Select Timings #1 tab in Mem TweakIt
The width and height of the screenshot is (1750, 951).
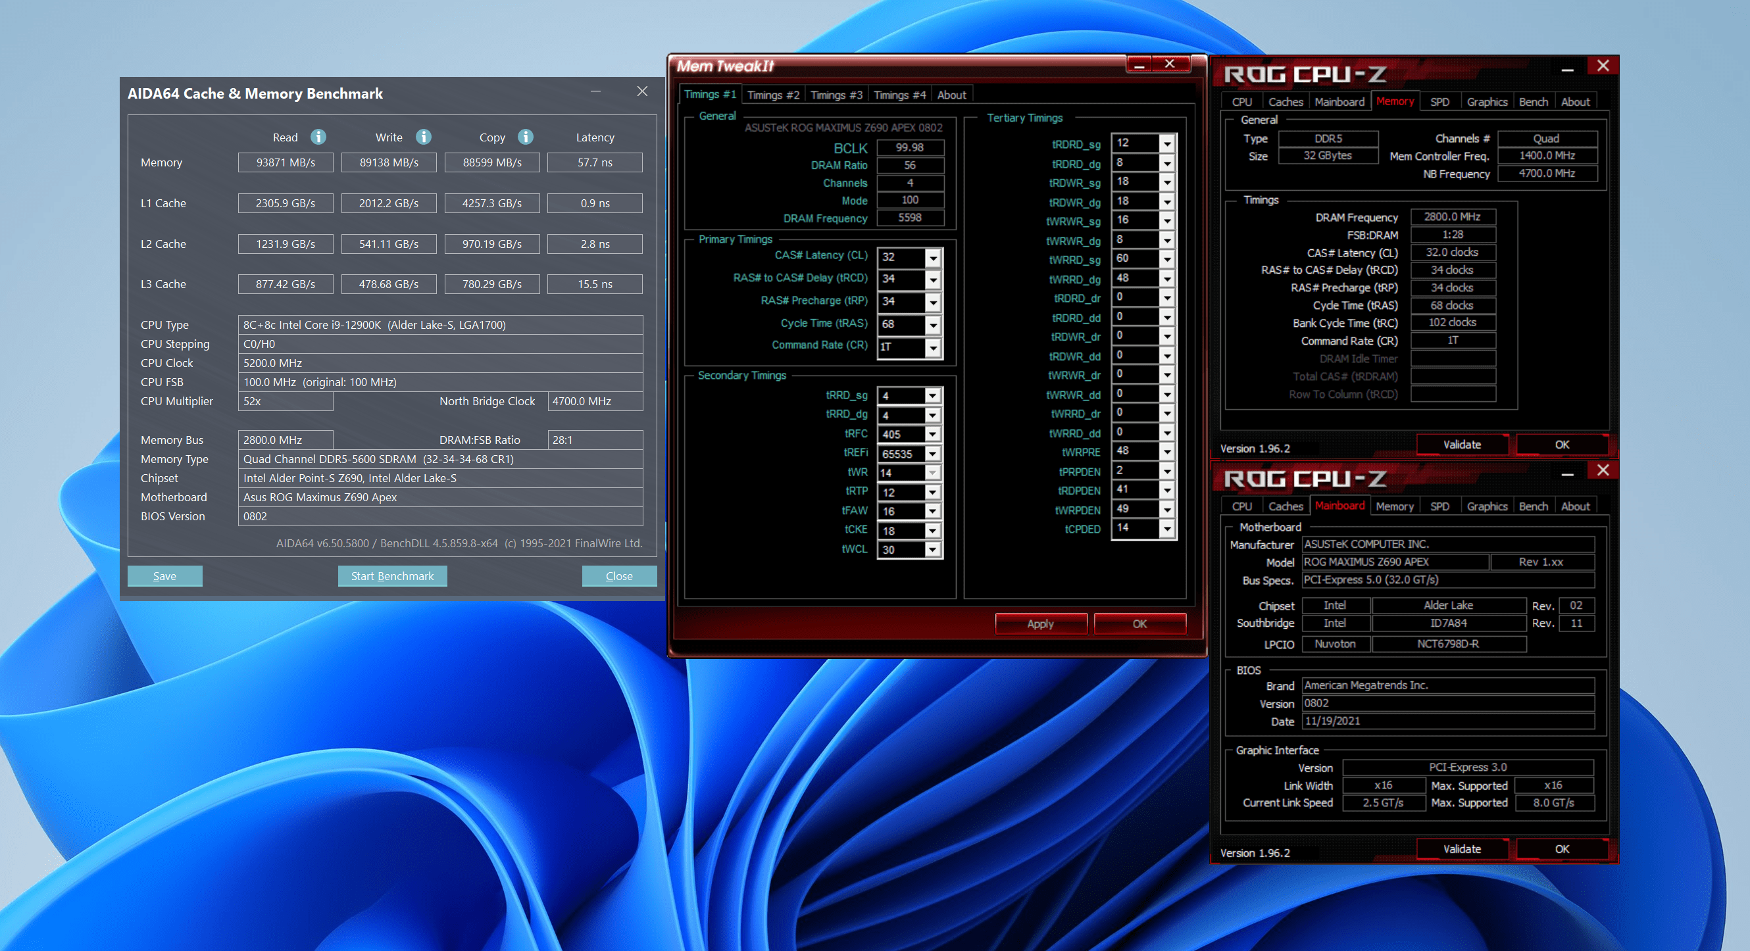[710, 95]
